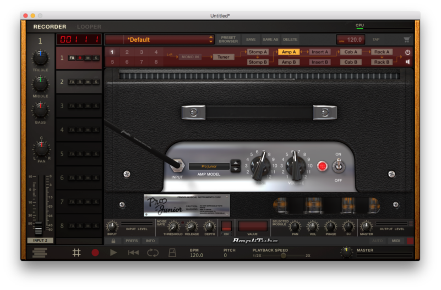The width and height of the screenshot is (441, 290).
Task: Toggle the AUTO button near MIDI
Action: coord(377,241)
